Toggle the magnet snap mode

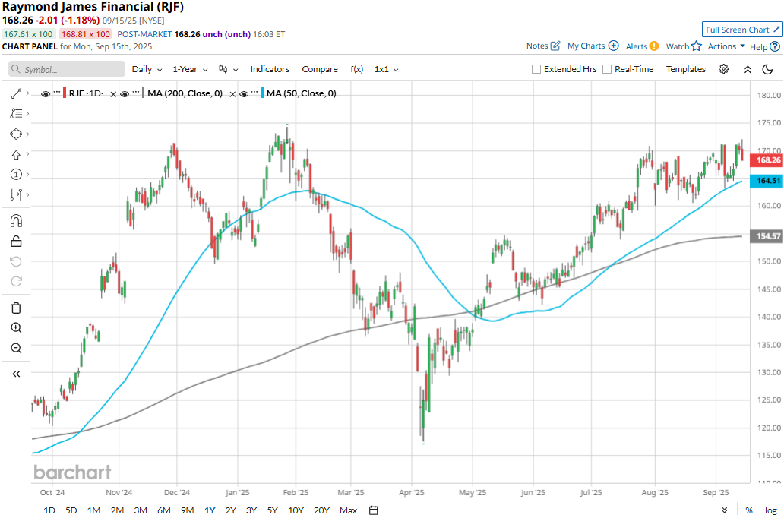[x=16, y=221]
